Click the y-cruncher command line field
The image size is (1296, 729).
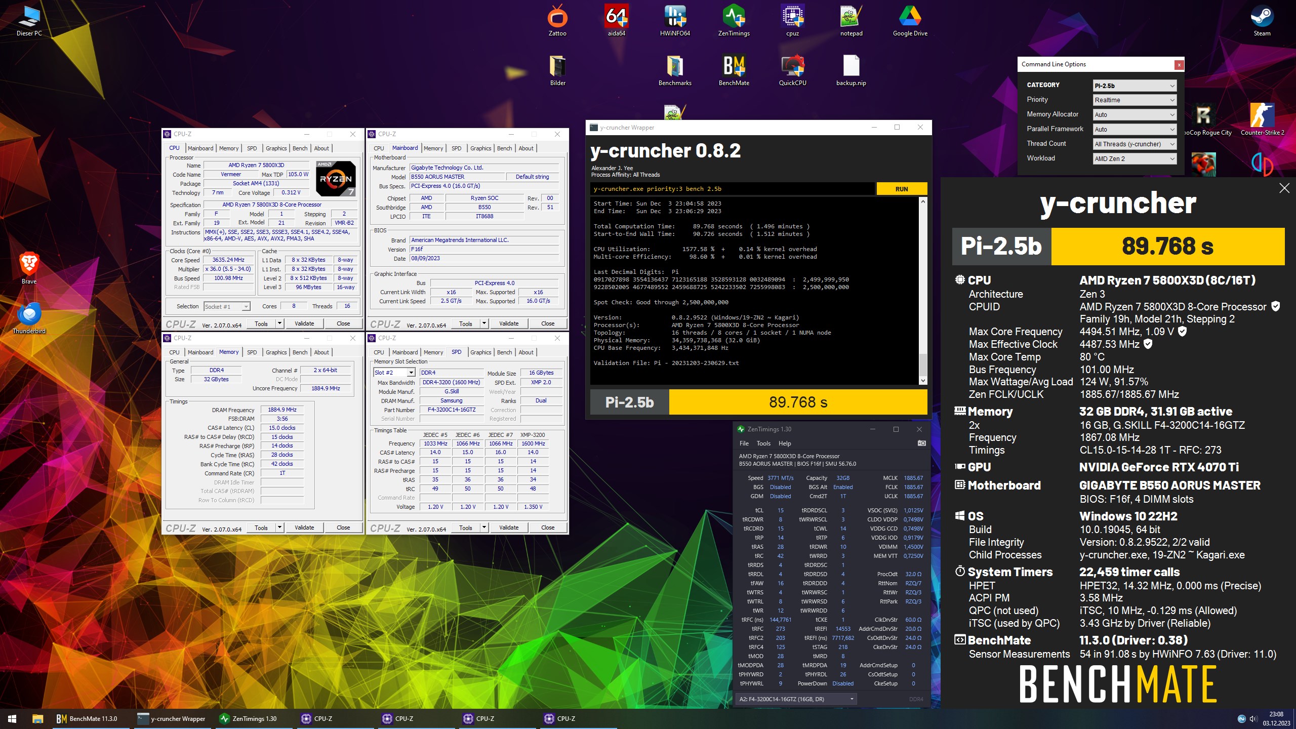coord(732,189)
